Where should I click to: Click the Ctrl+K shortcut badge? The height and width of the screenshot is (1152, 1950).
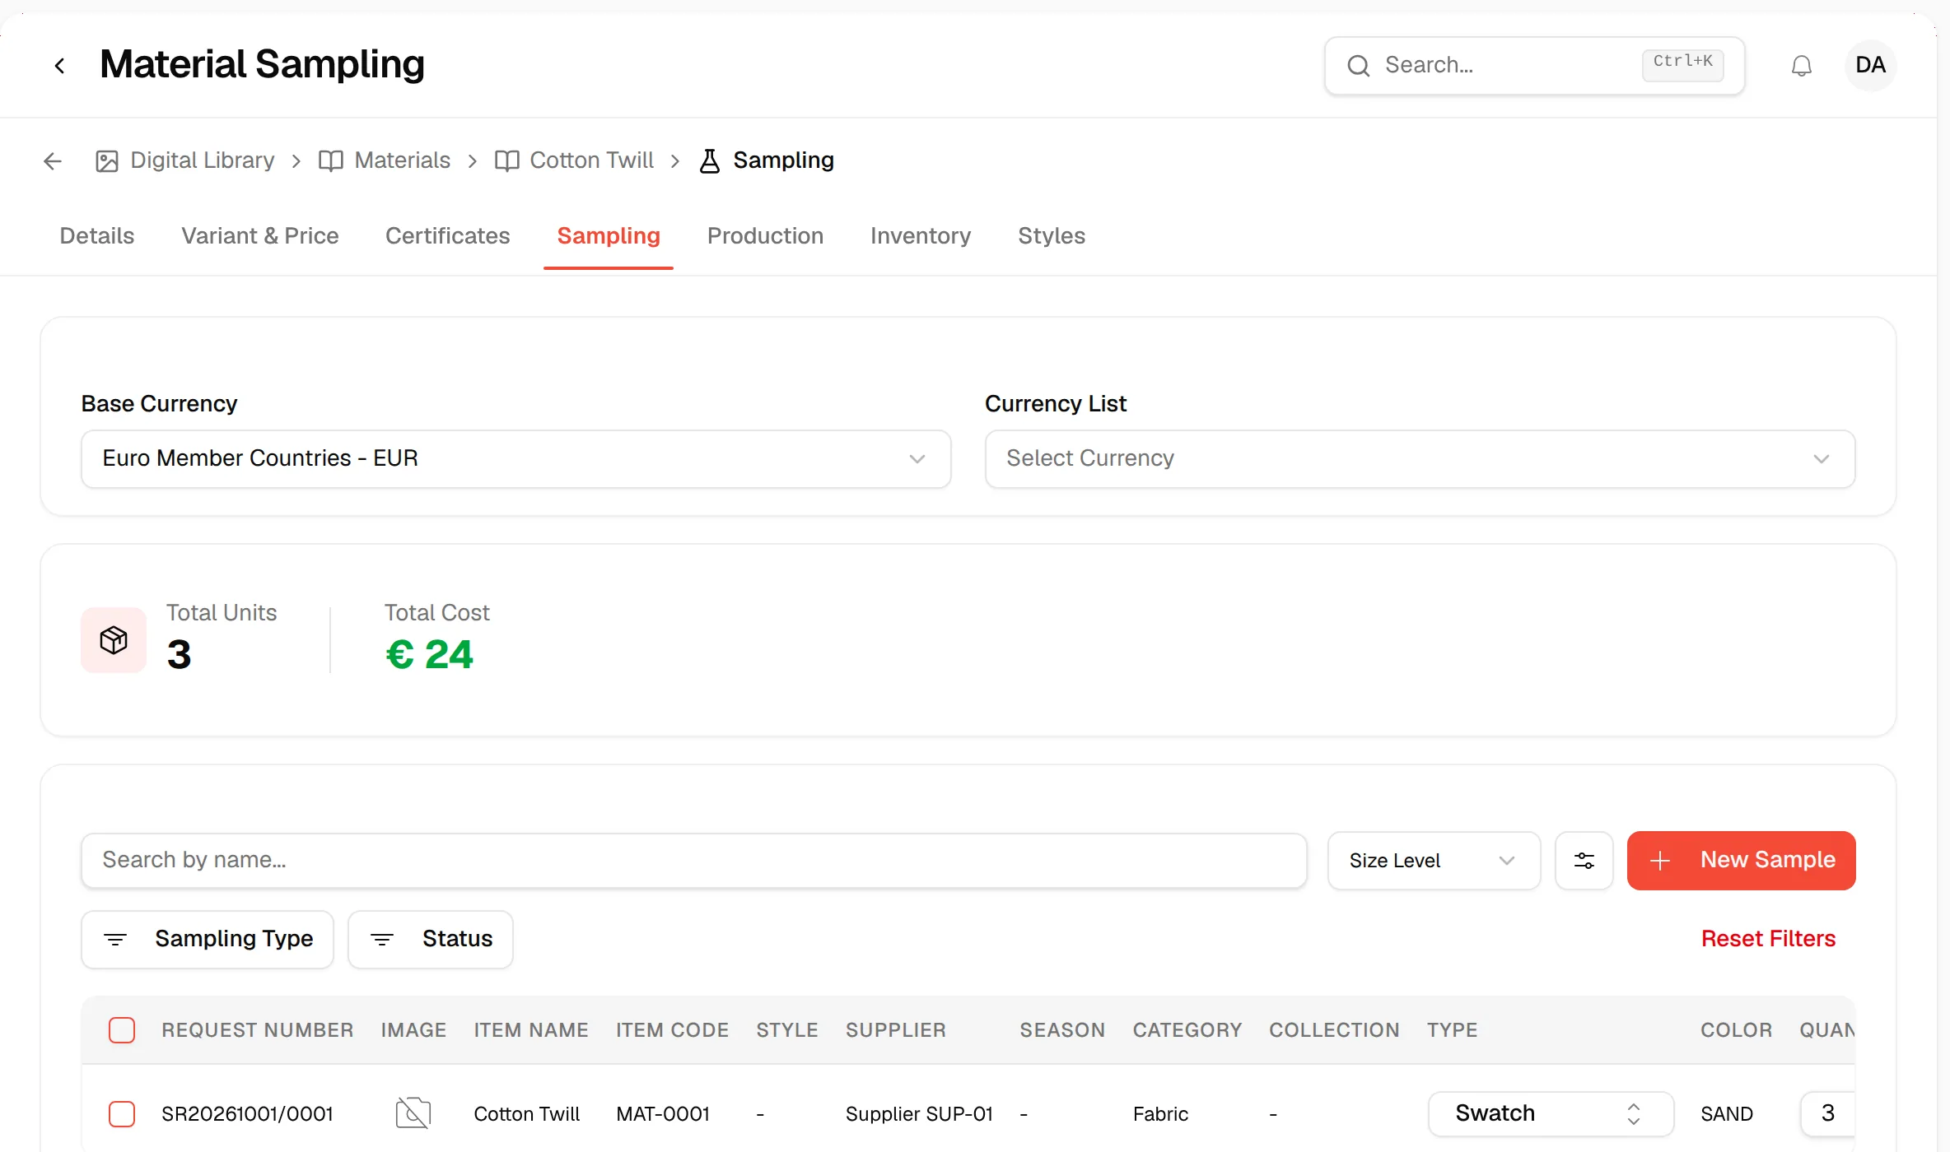click(1682, 65)
